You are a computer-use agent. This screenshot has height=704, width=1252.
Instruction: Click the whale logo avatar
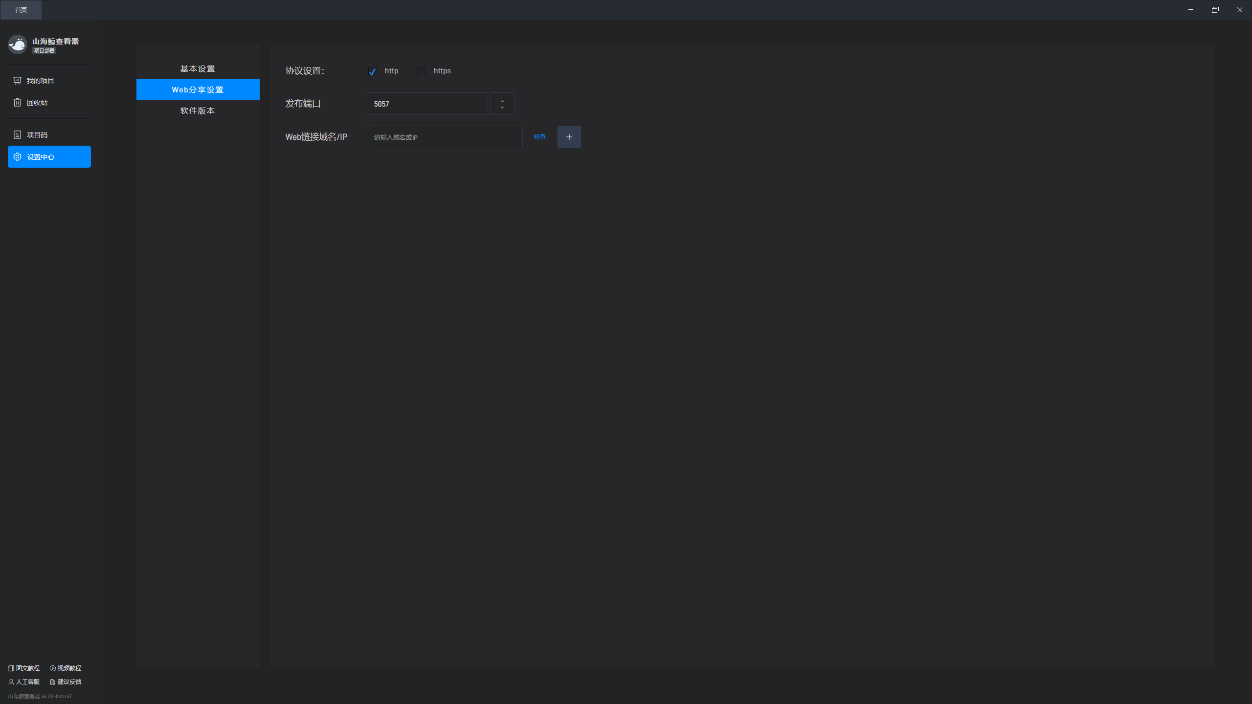click(18, 44)
